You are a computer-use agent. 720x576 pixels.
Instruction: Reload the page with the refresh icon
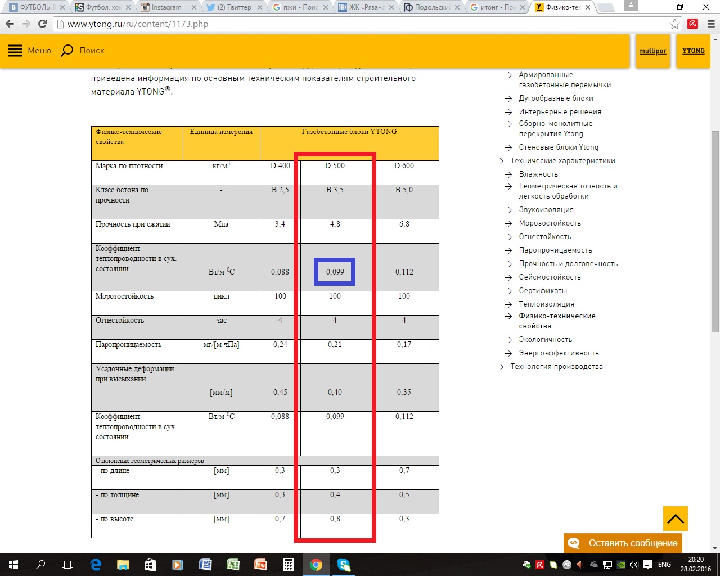42,24
